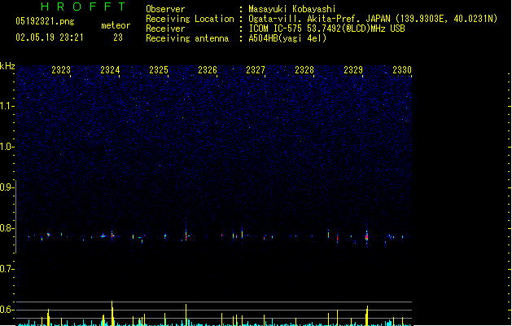Image resolution: width=512 pixels, height=326 pixels.
Task: Click the 1.0 frequency axis label
Action: pyautogui.click(x=6, y=147)
